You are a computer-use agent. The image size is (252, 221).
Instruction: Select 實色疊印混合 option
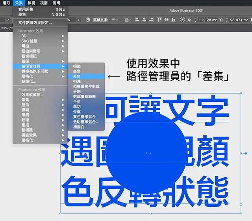[x=86, y=117]
